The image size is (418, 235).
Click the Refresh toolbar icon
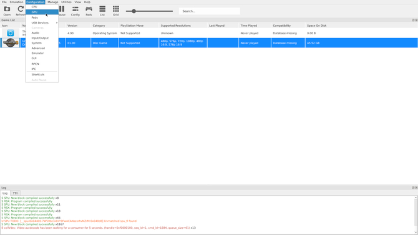20,11
